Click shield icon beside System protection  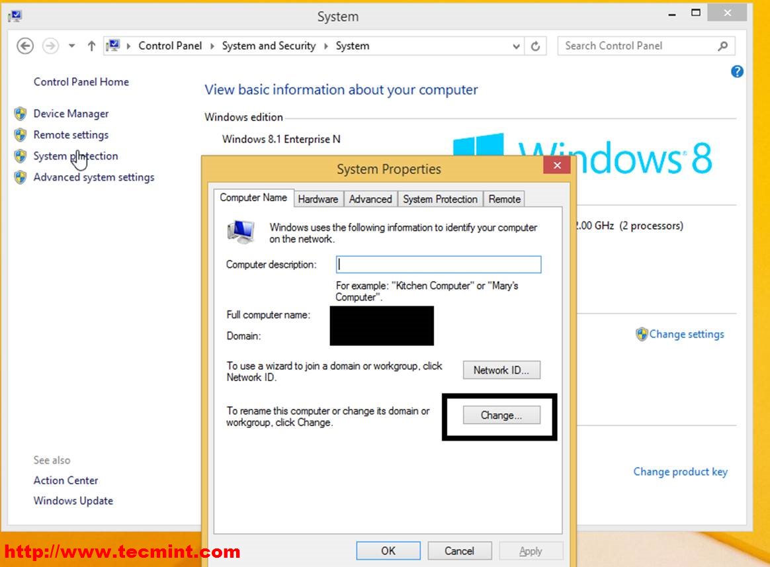[20, 156]
